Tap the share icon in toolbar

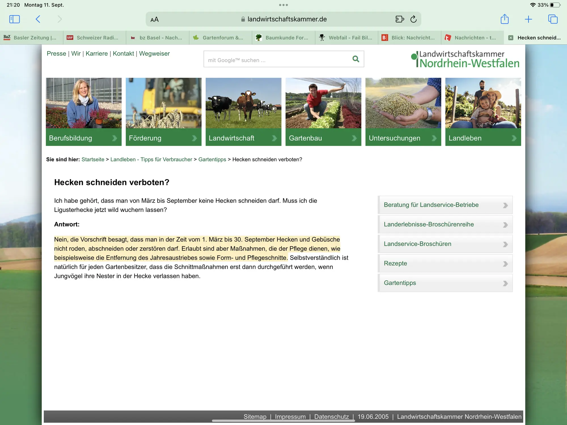pos(505,19)
